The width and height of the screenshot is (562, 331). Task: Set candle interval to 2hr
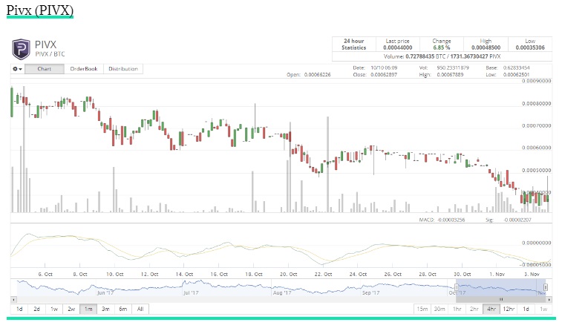pos(474,309)
